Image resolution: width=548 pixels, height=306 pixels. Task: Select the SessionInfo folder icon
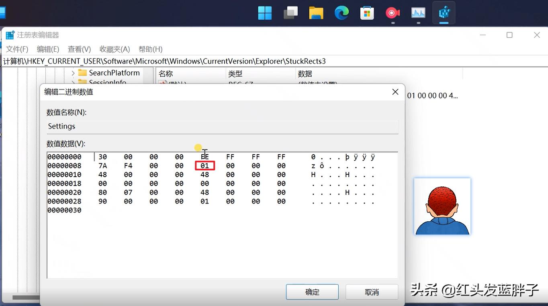click(x=82, y=82)
